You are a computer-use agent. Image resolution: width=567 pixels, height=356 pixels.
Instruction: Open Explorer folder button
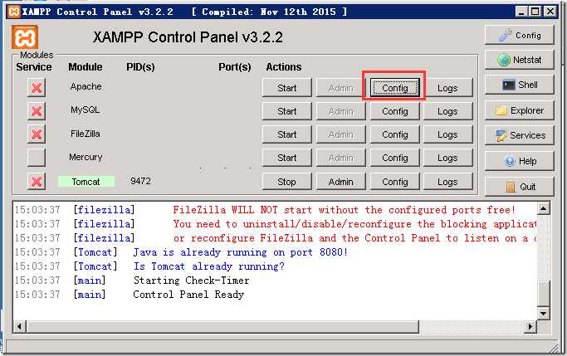[x=520, y=110]
